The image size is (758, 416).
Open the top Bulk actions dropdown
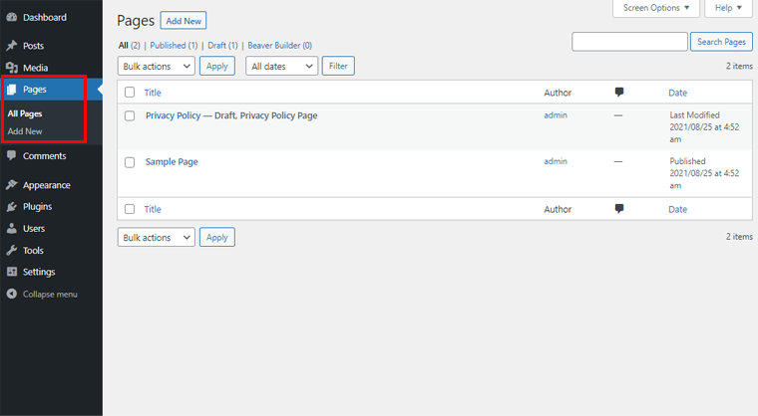[157, 66]
